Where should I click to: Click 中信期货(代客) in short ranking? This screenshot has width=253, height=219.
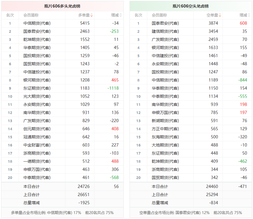165,80
